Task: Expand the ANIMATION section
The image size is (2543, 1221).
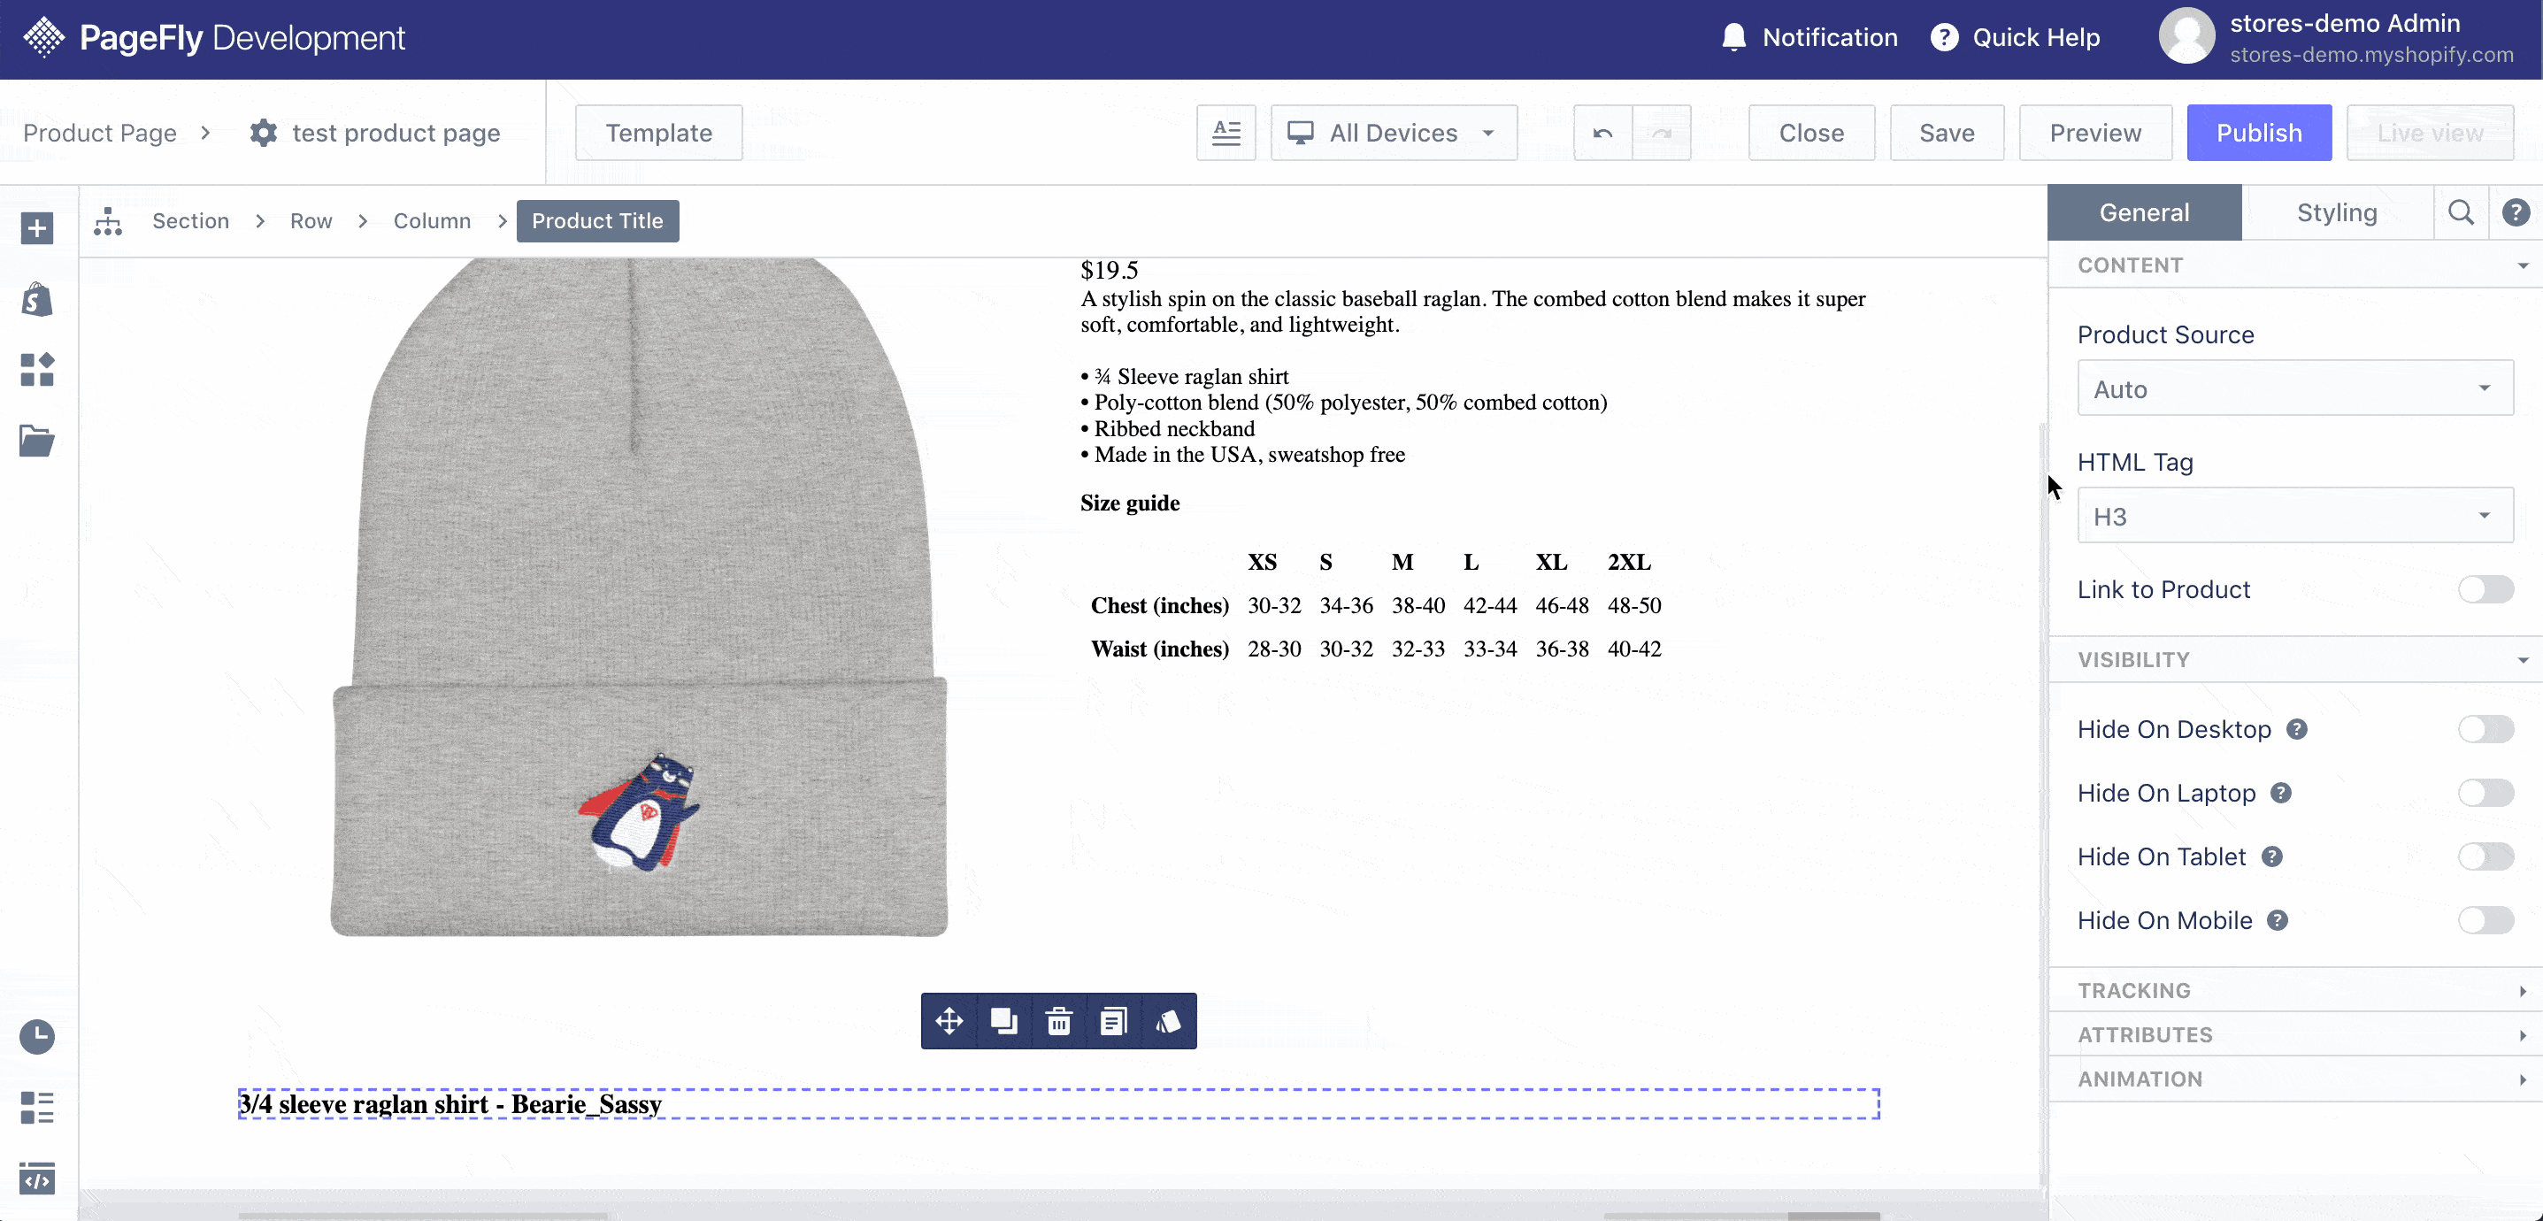Action: point(2295,1079)
